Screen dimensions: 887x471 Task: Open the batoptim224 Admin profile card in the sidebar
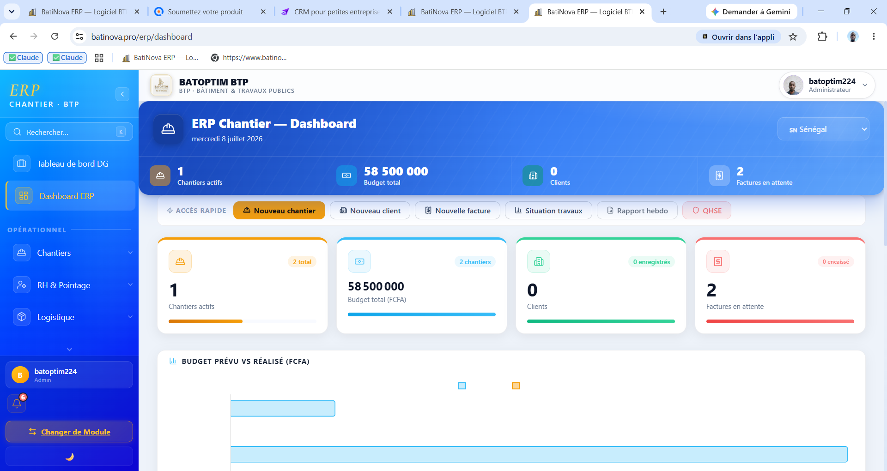coord(69,374)
